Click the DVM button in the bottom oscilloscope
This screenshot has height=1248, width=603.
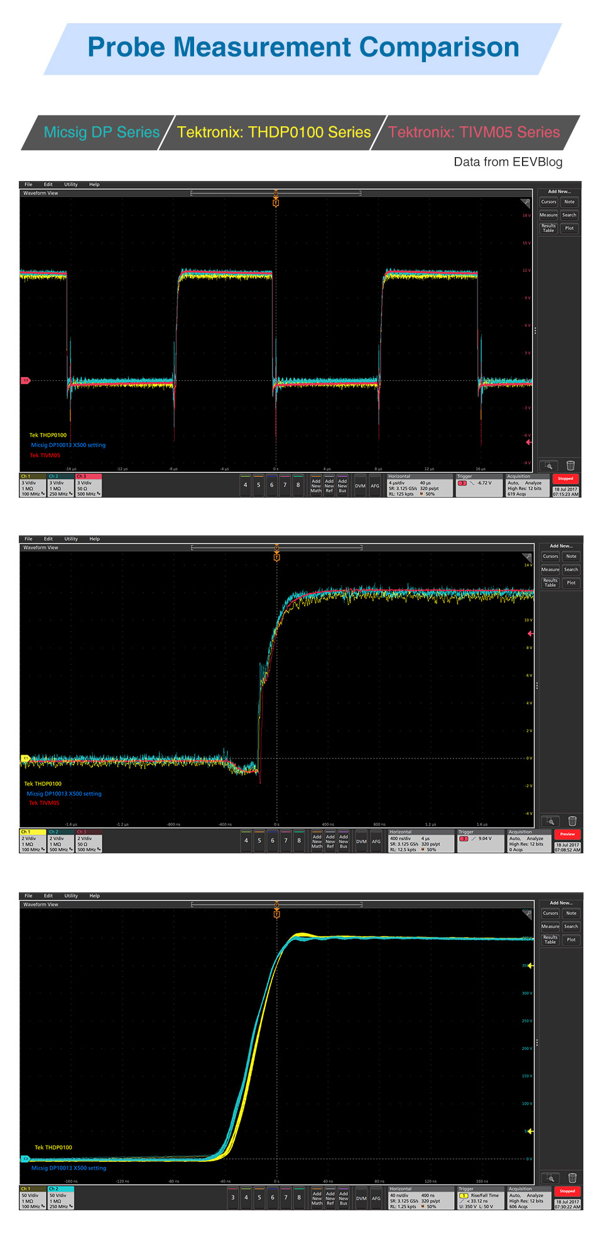[361, 1198]
